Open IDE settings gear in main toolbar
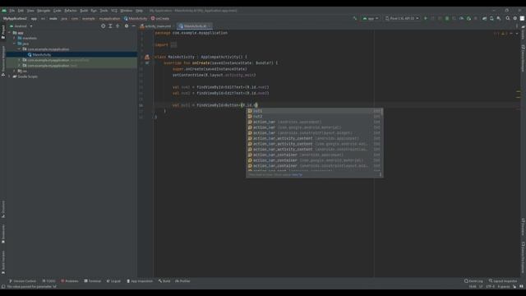 [x=515, y=18]
